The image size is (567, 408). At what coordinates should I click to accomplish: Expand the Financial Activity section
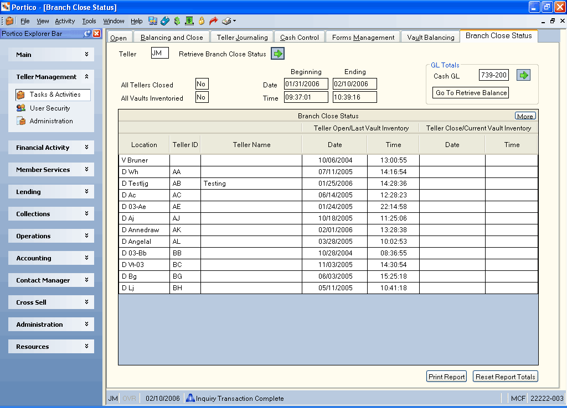pos(86,147)
